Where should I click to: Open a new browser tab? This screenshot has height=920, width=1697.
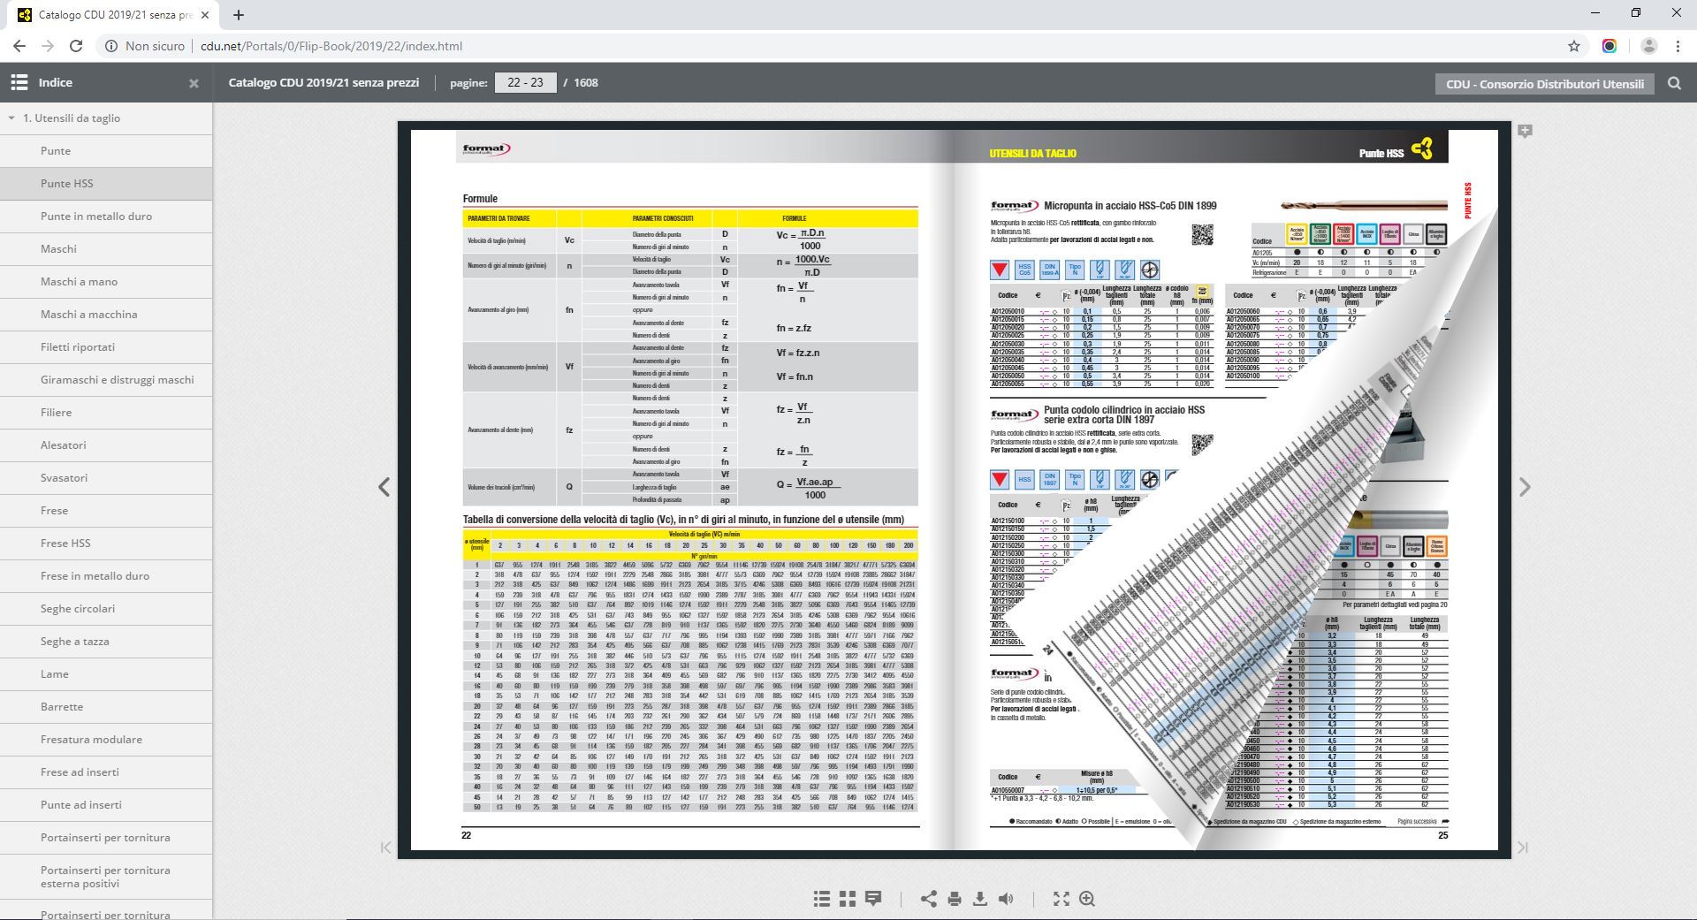click(x=239, y=15)
